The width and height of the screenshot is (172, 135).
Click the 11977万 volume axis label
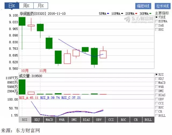12,78
